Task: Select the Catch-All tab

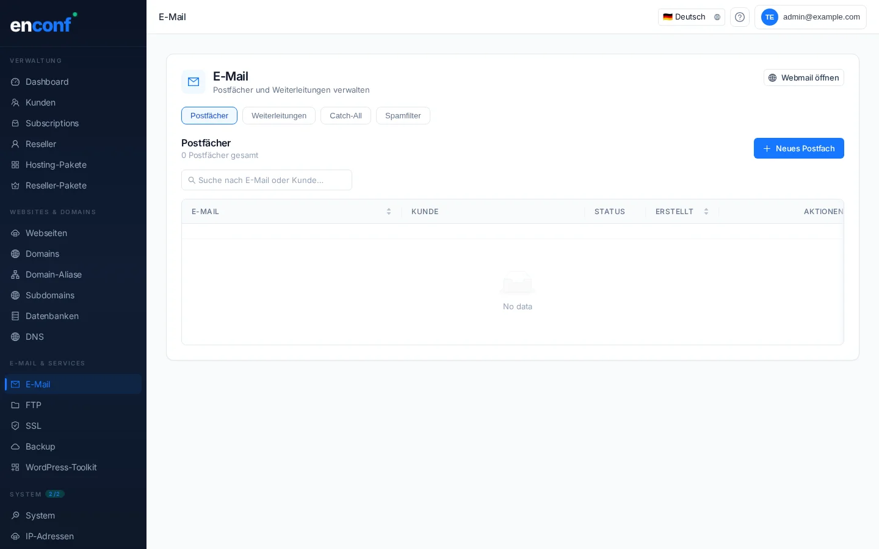Action: tap(345, 116)
